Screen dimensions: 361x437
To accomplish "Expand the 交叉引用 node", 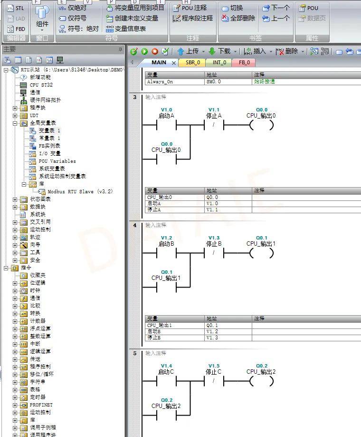I will [x=15, y=222].
